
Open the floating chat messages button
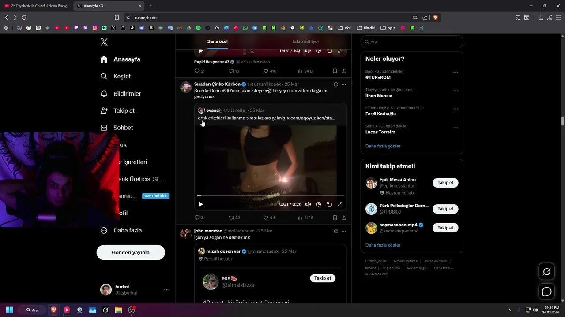click(546, 291)
